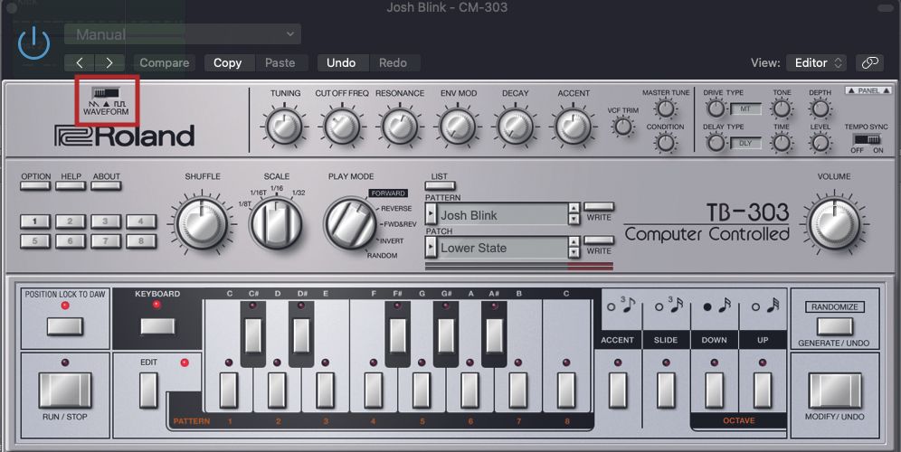901x452 pixels.
Task: Click the CUT OFF FREQ knob
Action: point(342,127)
